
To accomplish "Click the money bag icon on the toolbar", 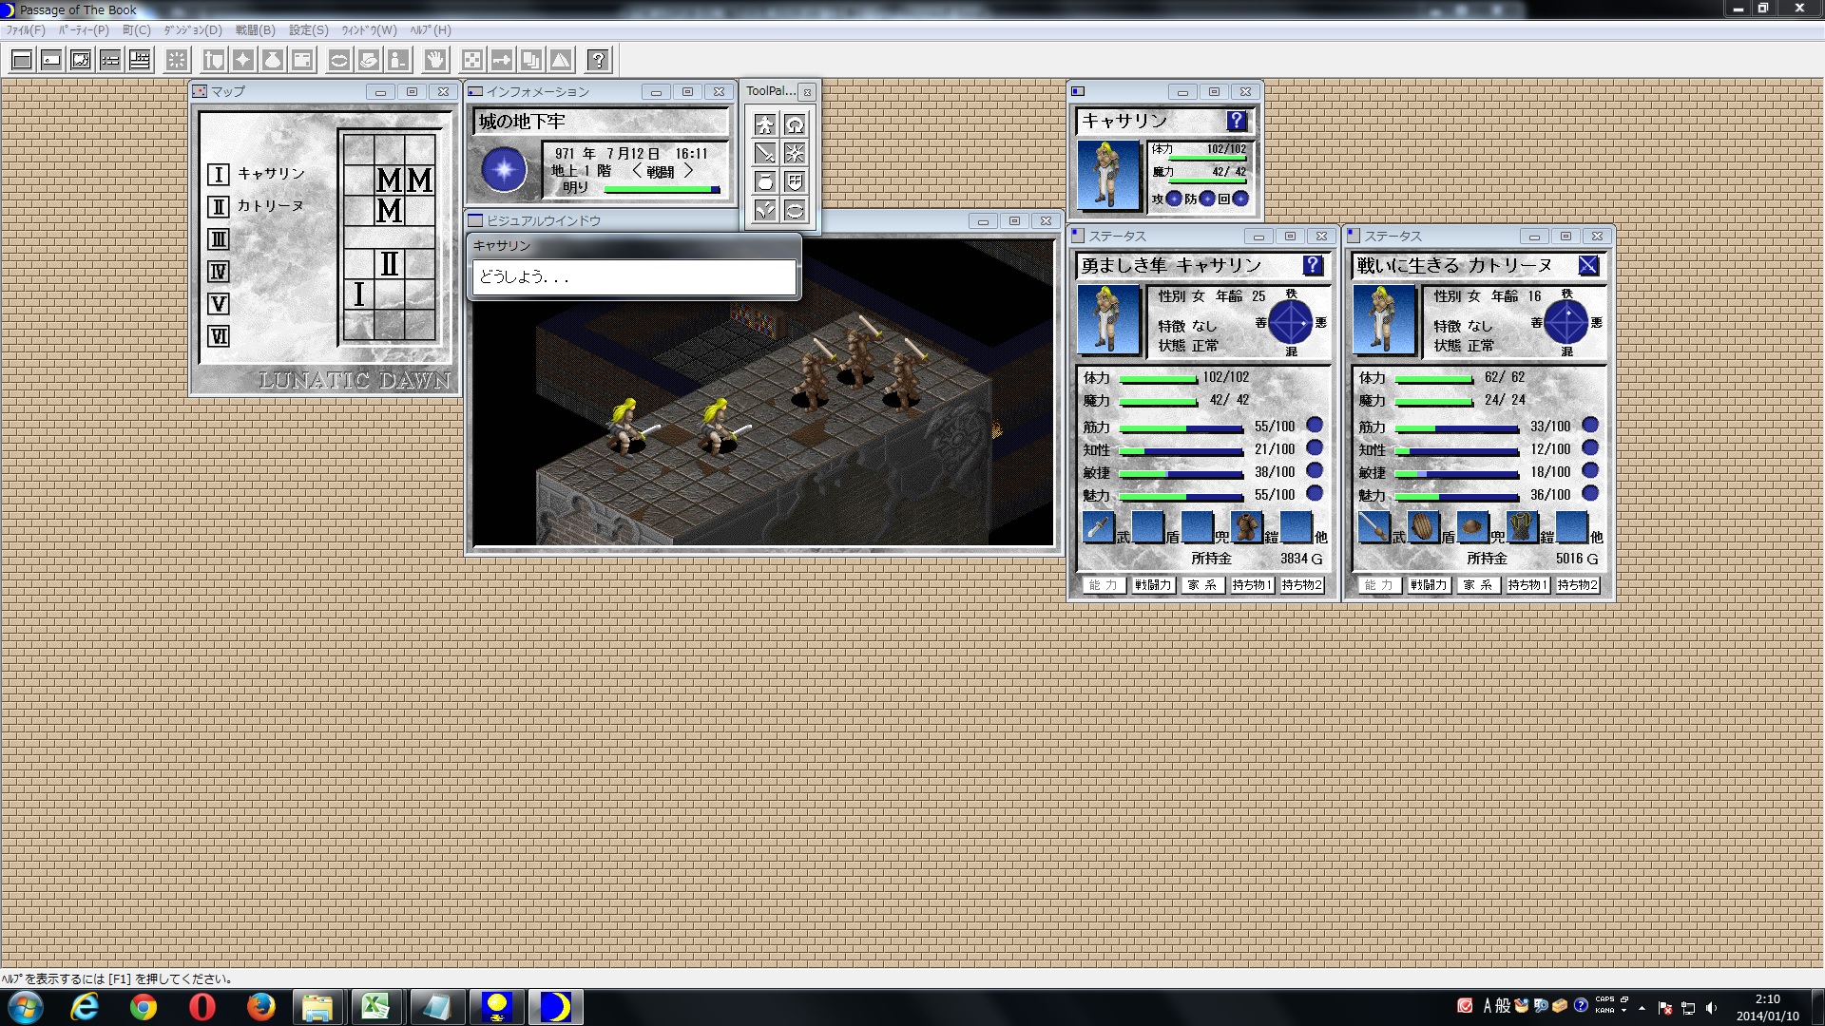I will click(272, 60).
